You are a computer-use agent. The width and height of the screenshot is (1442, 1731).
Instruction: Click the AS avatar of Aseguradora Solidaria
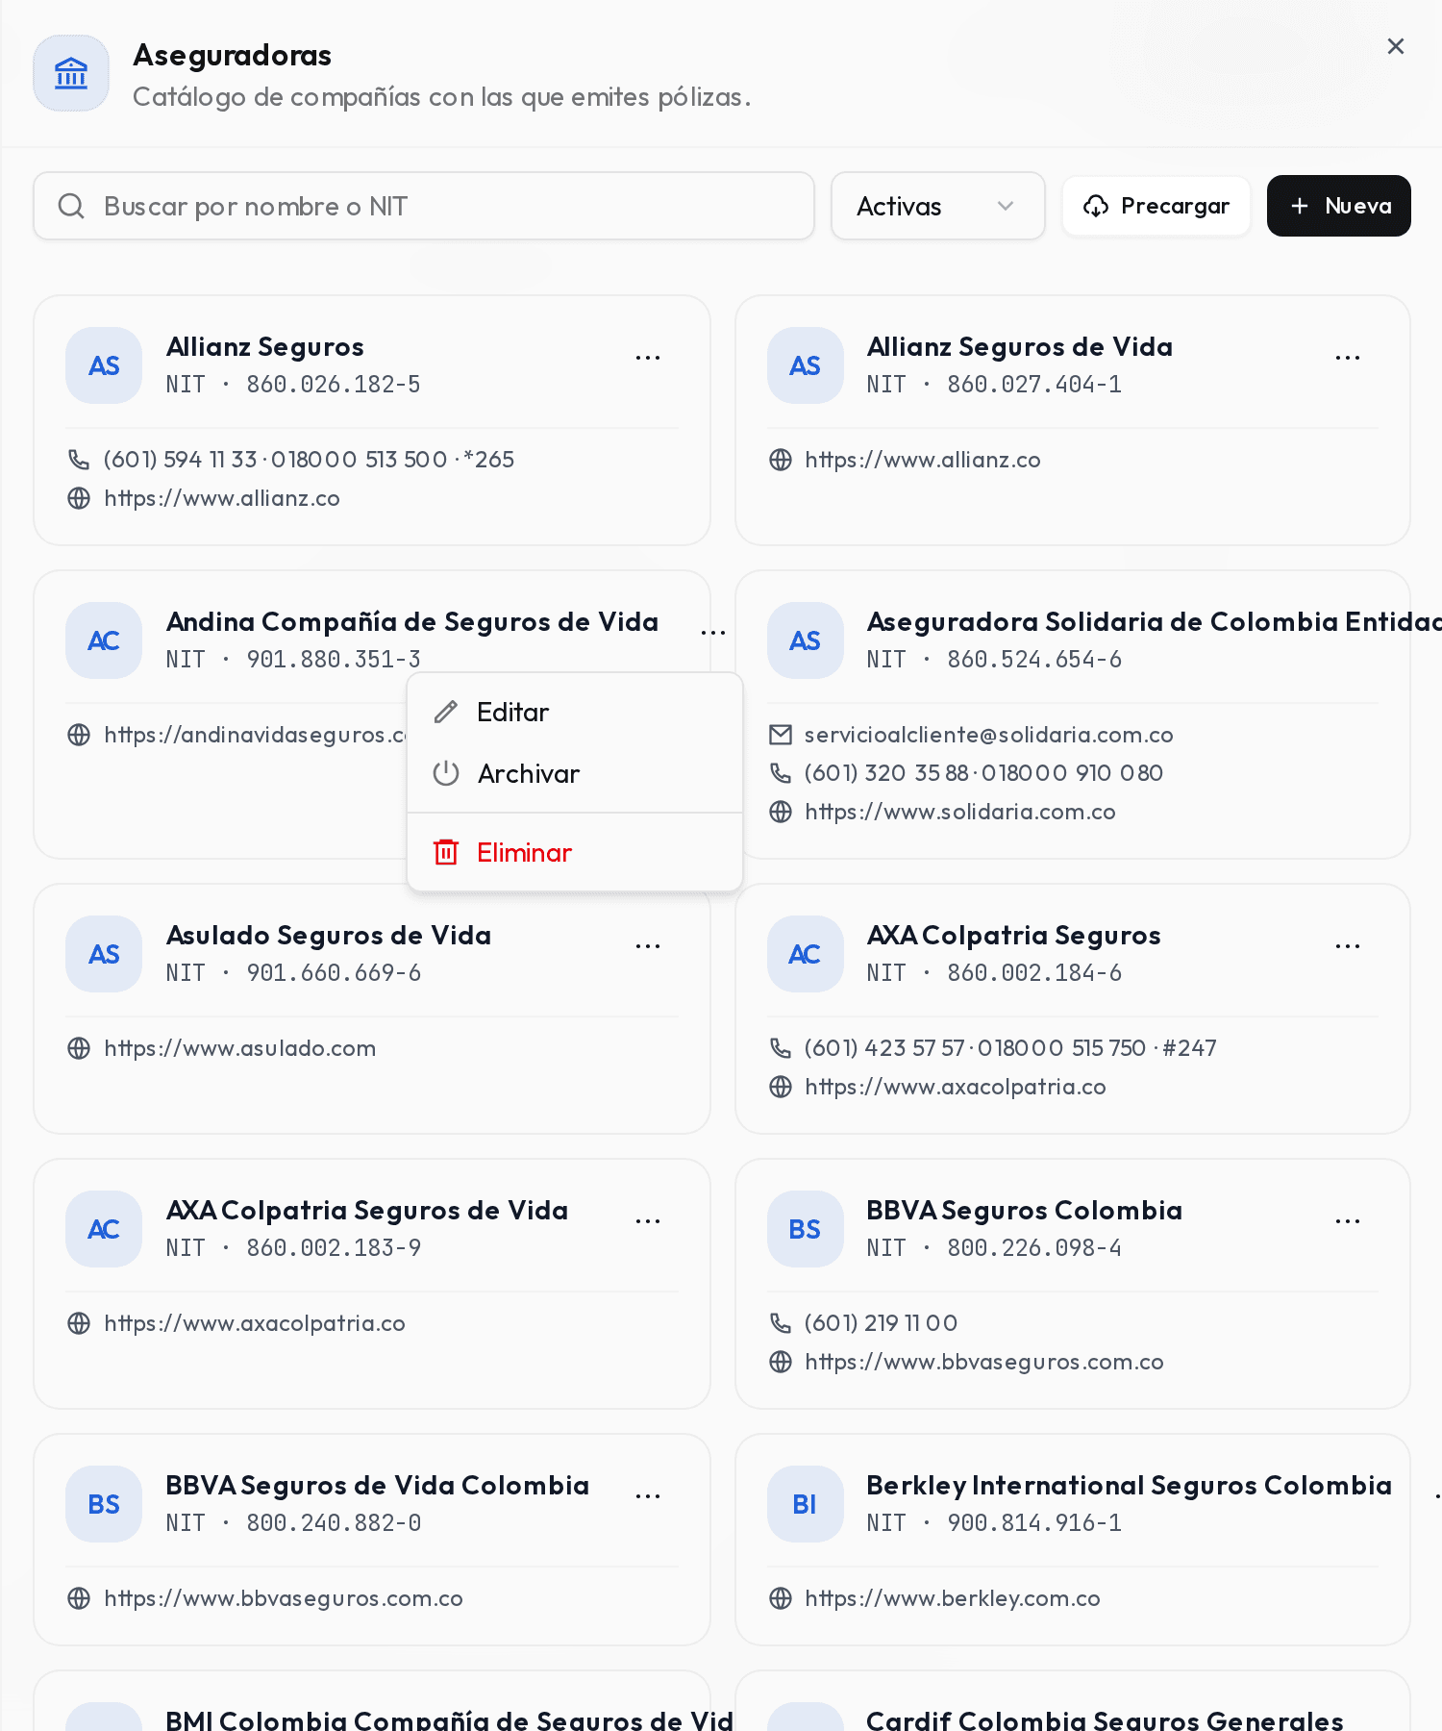coord(806,640)
